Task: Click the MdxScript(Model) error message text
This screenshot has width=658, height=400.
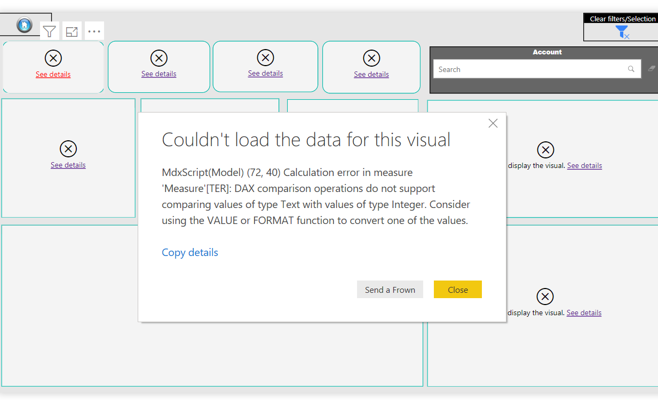Action: 316,196
